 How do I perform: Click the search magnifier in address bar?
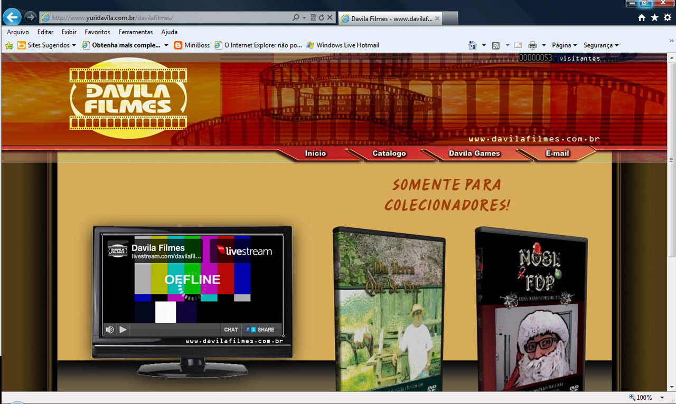pyautogui.click(x=296, y=17)
